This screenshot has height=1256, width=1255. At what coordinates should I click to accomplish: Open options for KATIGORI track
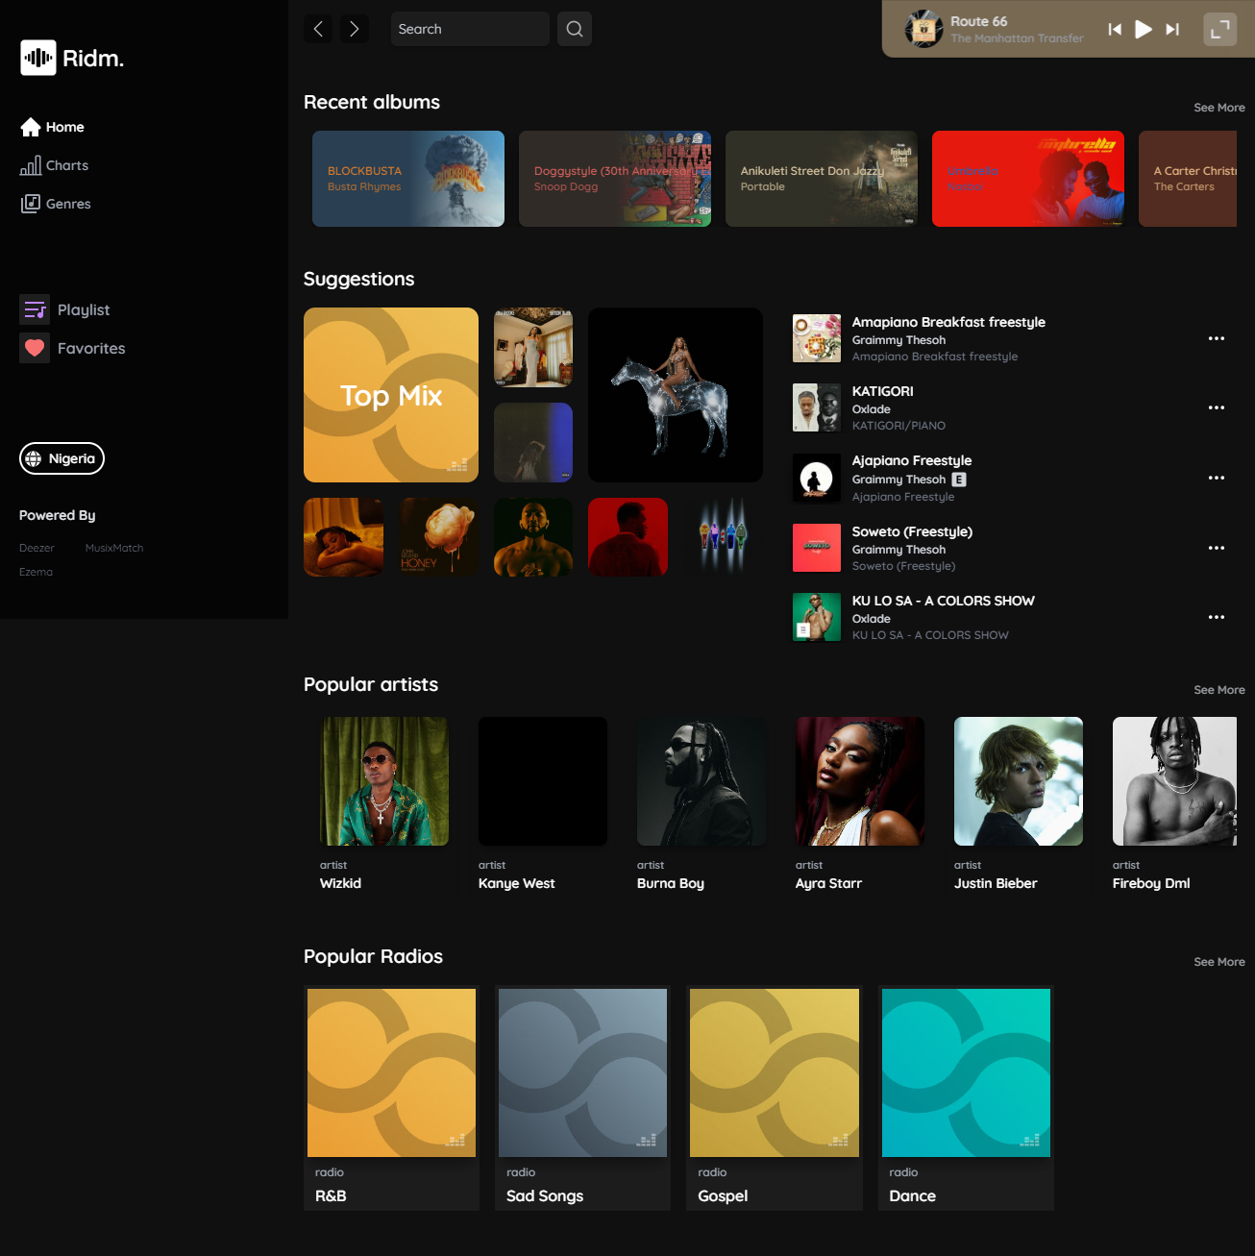coord(1217,407)
